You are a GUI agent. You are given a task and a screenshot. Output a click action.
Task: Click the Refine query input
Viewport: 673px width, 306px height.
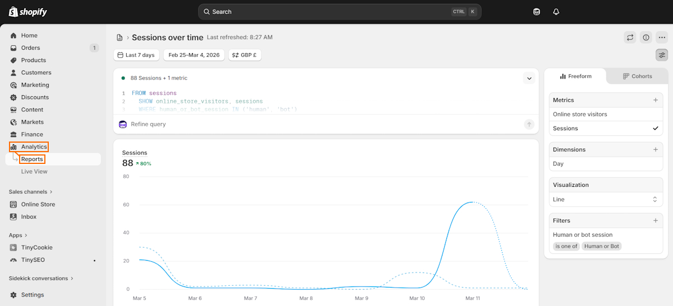325,124
